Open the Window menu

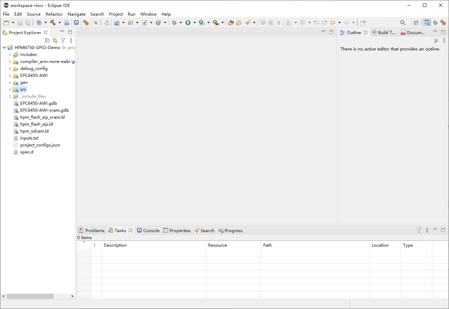coord(148,14)
